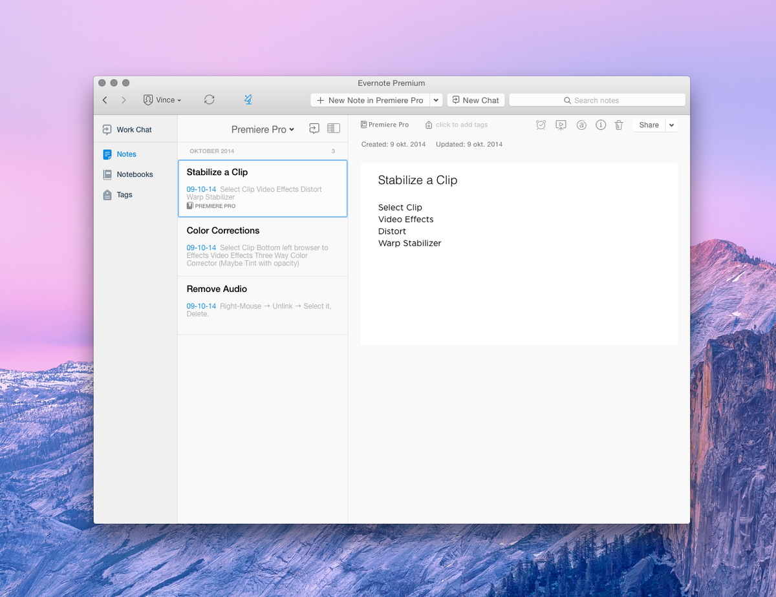The width and height of the screenshot is (776, 597).
Task: Go forward with the right arrow
Action: coord(124,100)
